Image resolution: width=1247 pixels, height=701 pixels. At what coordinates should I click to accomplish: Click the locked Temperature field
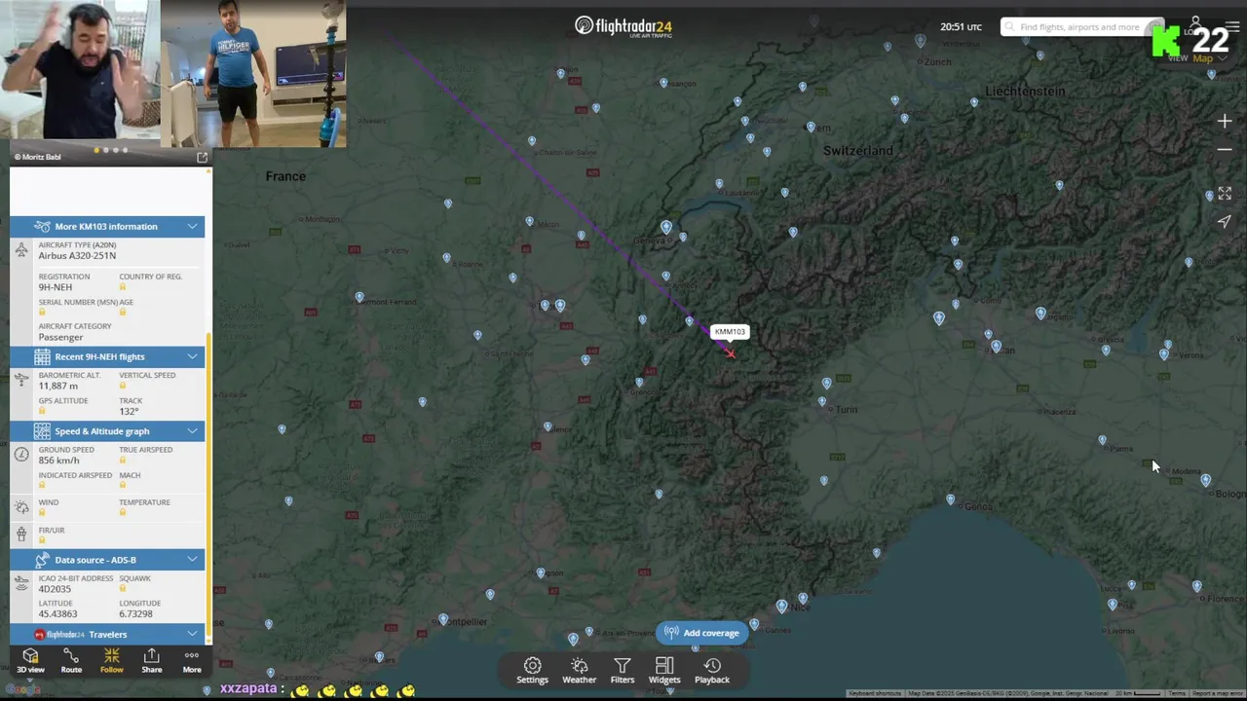pyautogui.click(x=144, y=507)
